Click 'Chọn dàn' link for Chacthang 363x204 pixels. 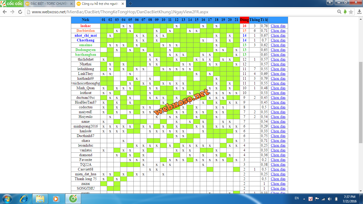tap(278, 40)
